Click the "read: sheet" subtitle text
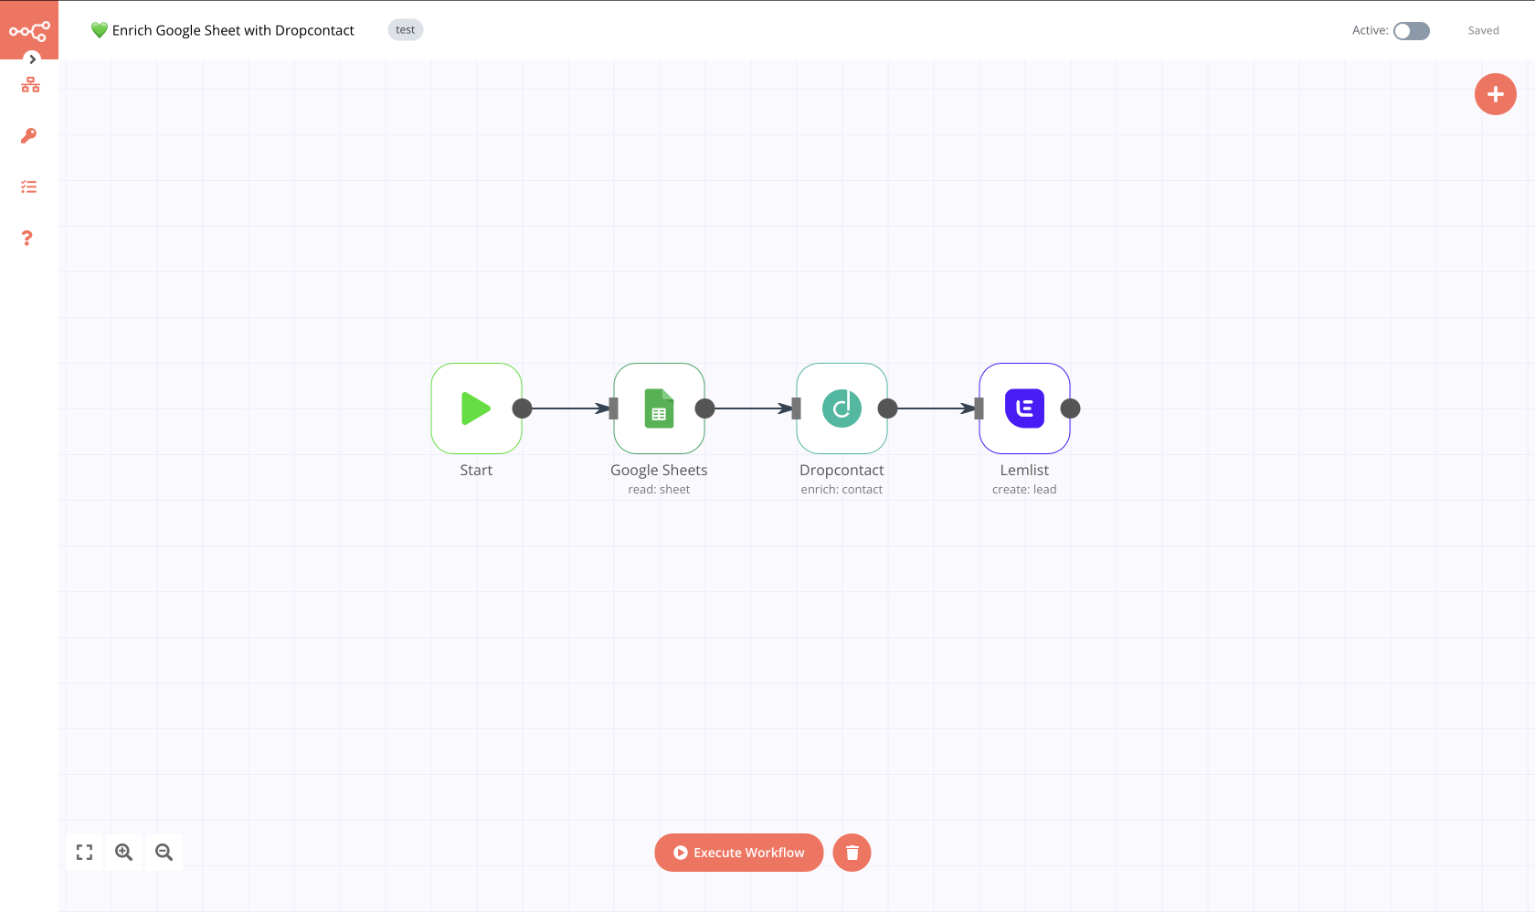This screenshot has height=912, width=1535. 659,490
